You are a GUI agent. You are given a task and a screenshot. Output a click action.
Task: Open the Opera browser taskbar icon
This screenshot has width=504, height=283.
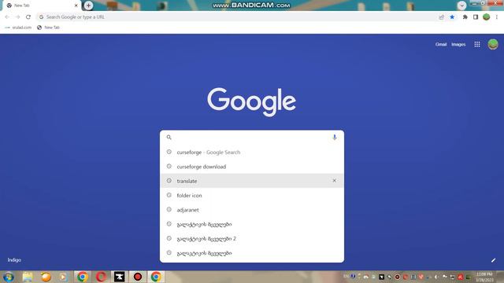[101, 277]
